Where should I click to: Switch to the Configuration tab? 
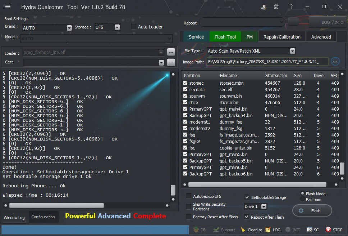(43, 217)
